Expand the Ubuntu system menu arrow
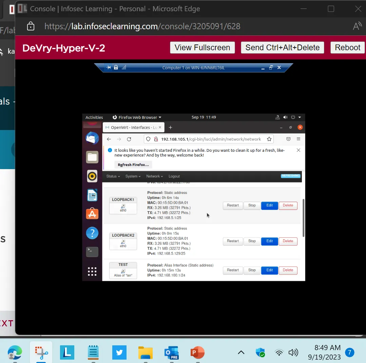The width and height of the screenshot is (366, 363). tap(300, 117)
